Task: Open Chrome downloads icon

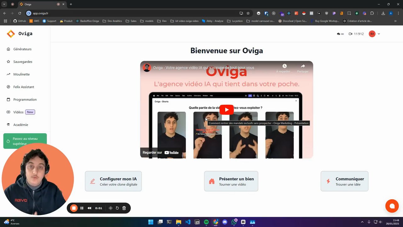Action: (383, 13)
